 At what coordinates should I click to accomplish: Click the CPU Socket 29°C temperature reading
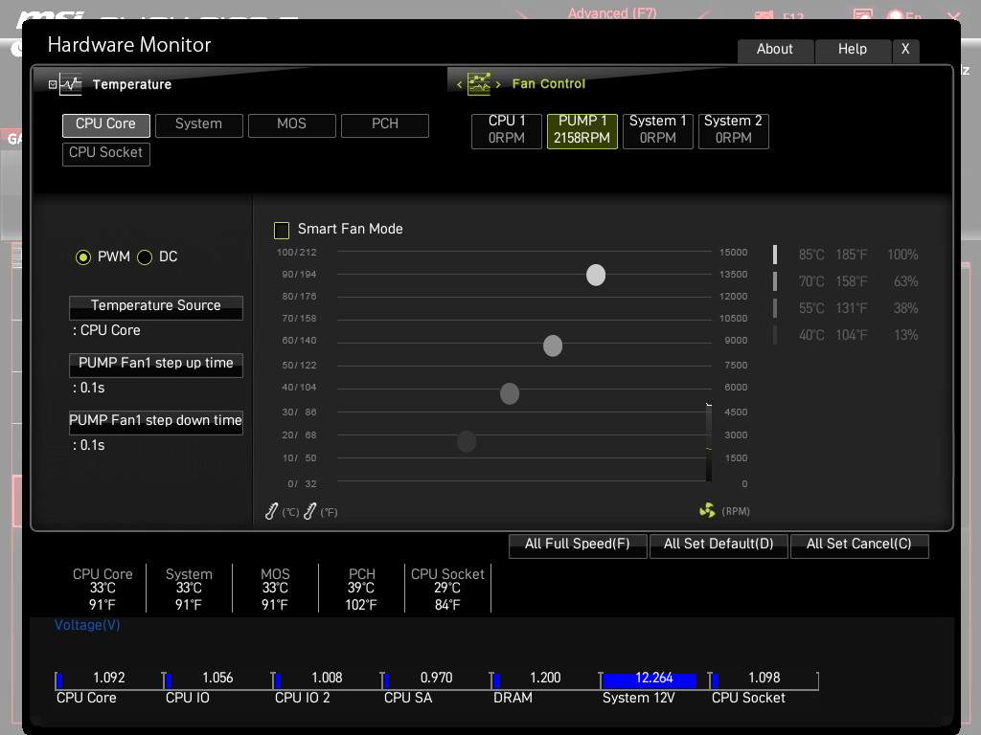447,589
